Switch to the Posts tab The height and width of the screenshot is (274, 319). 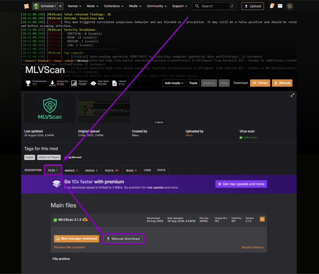(112, 171)
